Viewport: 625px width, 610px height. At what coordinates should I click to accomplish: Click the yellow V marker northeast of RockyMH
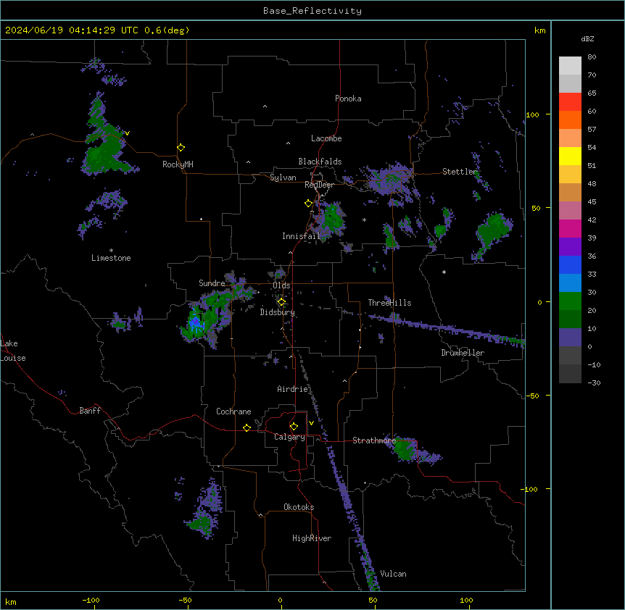[127, 133]
